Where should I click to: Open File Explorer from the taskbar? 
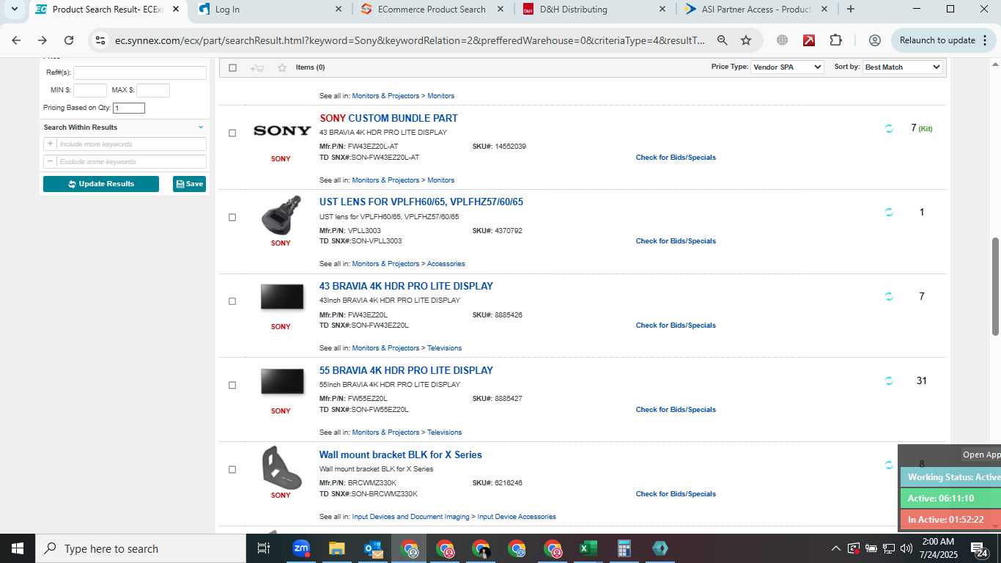tap(336, 548)
